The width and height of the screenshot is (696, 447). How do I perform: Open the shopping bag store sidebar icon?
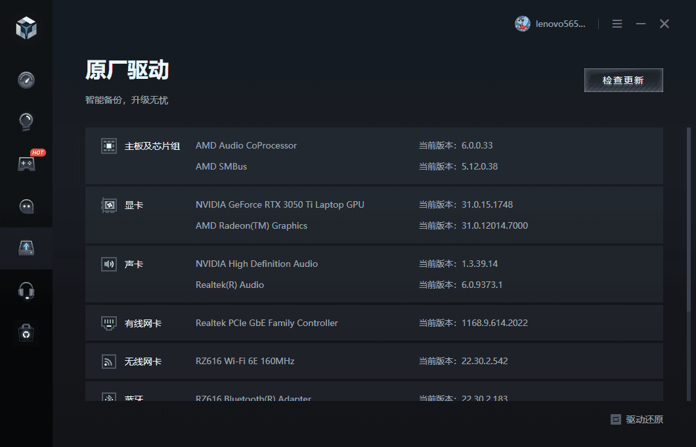click(26, 333)
